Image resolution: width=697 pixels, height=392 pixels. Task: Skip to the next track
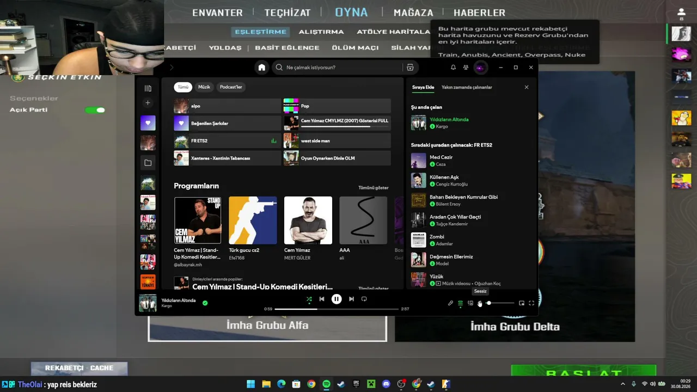[x=351, y=299]
